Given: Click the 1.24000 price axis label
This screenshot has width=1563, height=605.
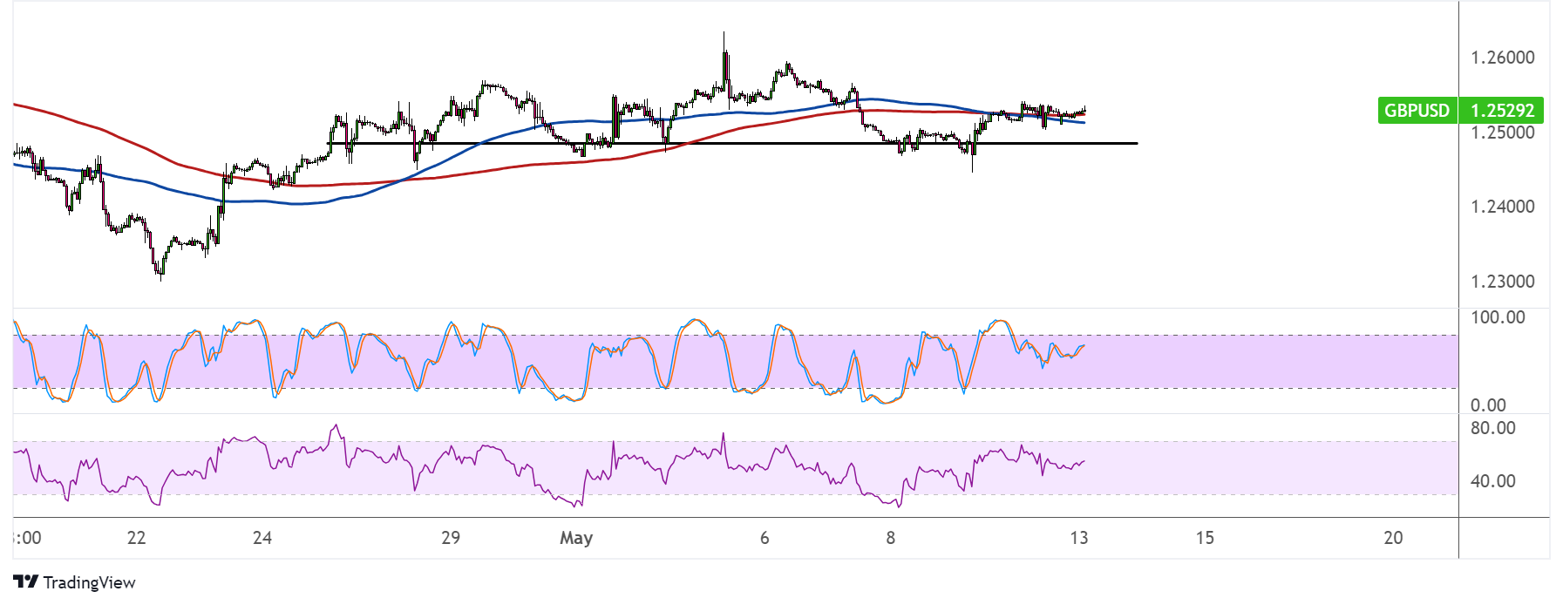Looking at the screenshot, I should click(1502, 207).
